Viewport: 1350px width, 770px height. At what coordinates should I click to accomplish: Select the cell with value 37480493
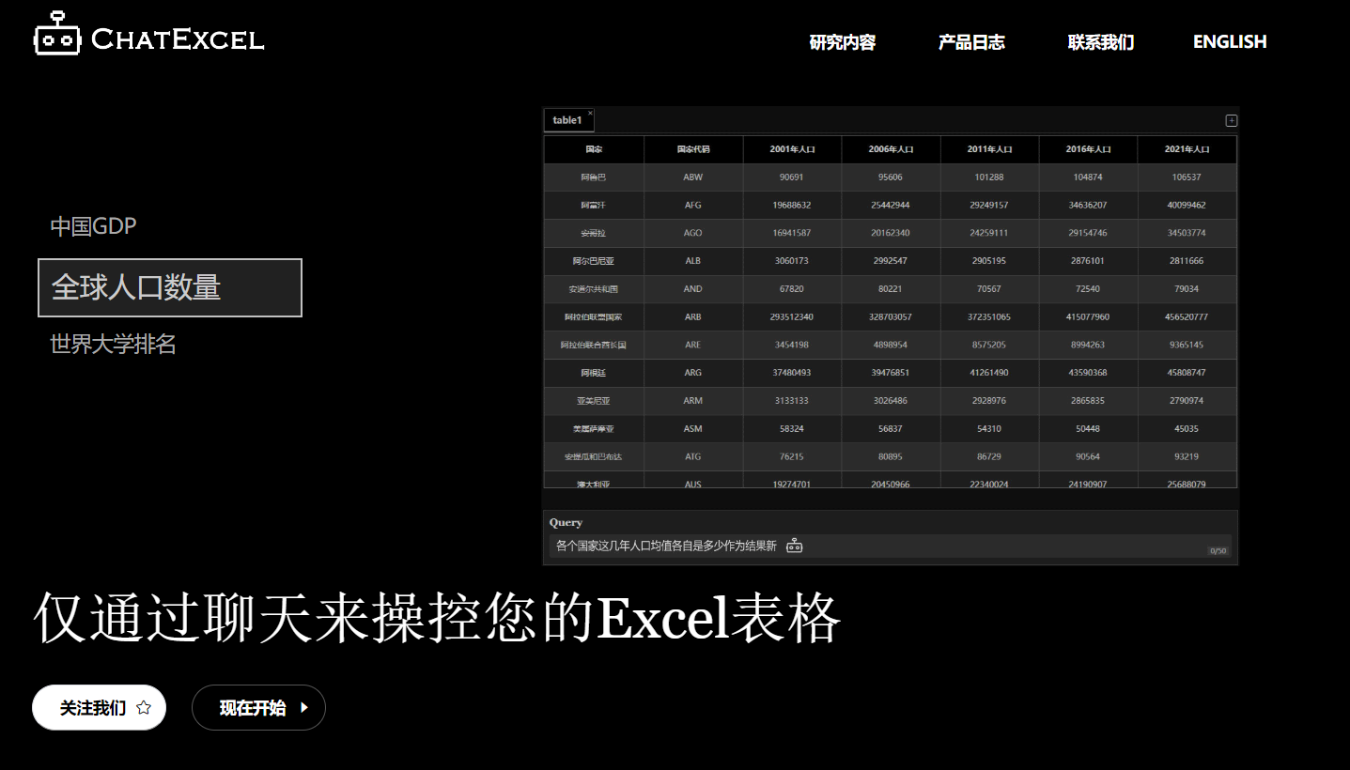click(x=792, y=373)
